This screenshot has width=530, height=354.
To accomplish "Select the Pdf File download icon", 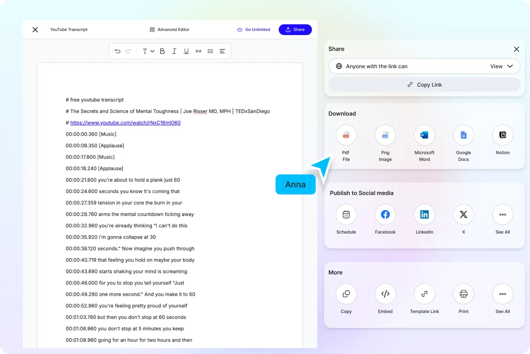I will [346, 135].
